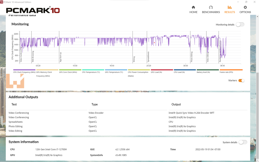Image resolution: width=259 pixels, height=162 pixels.
Task: Restore down the PCMark 10 window
Action: [246, 2]
